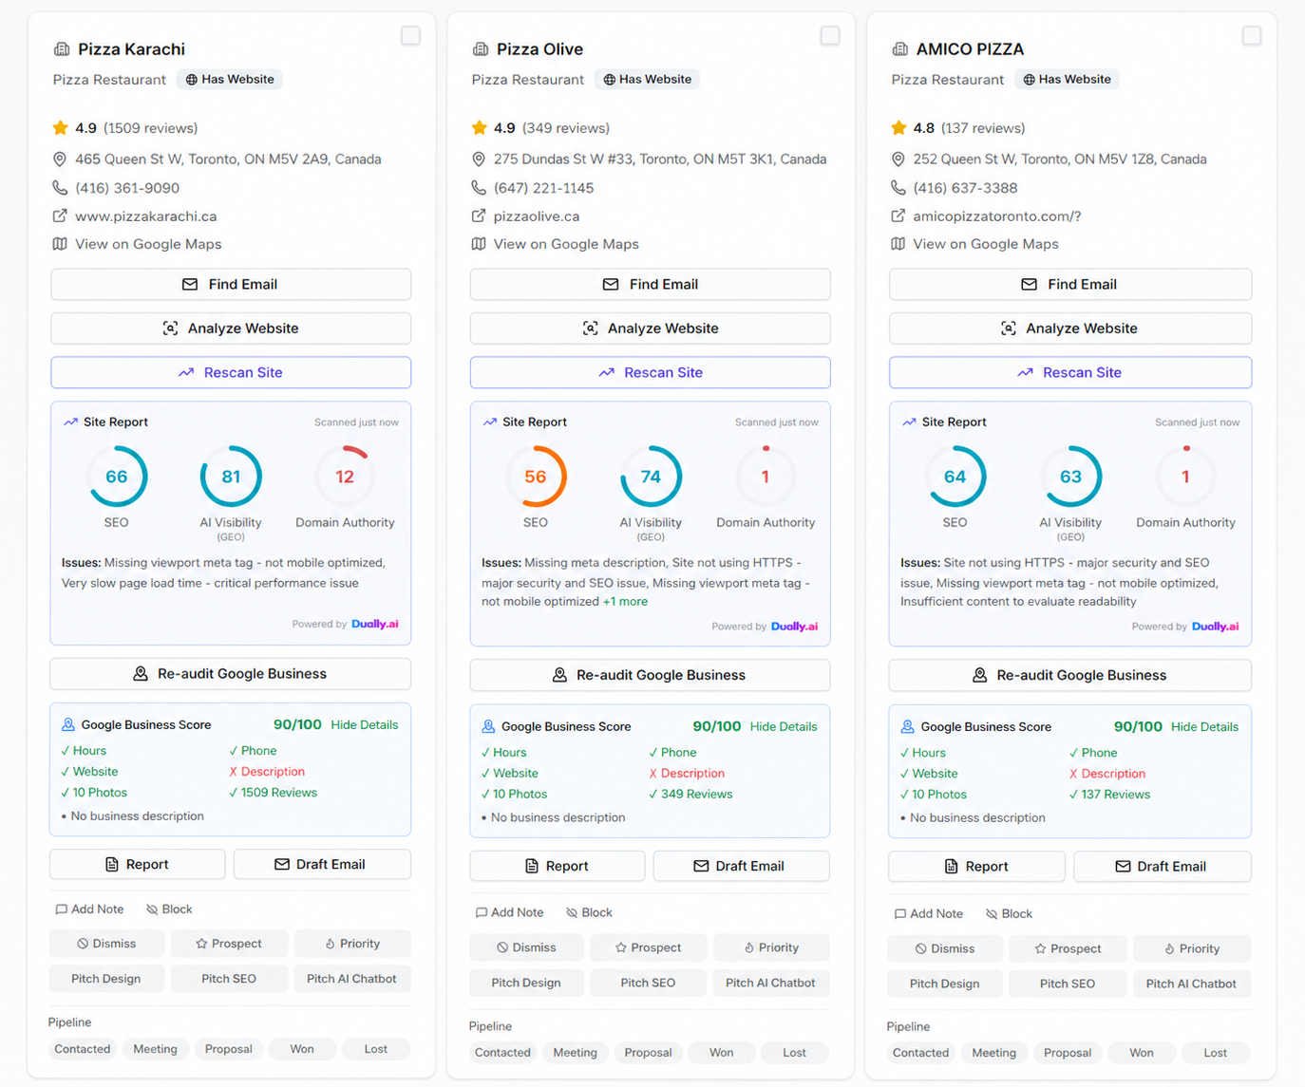The height and width of the screenshot is (1087, 1305).
Task: Draft Email for Pizza Karachi
Action: [x=322, y=864]
